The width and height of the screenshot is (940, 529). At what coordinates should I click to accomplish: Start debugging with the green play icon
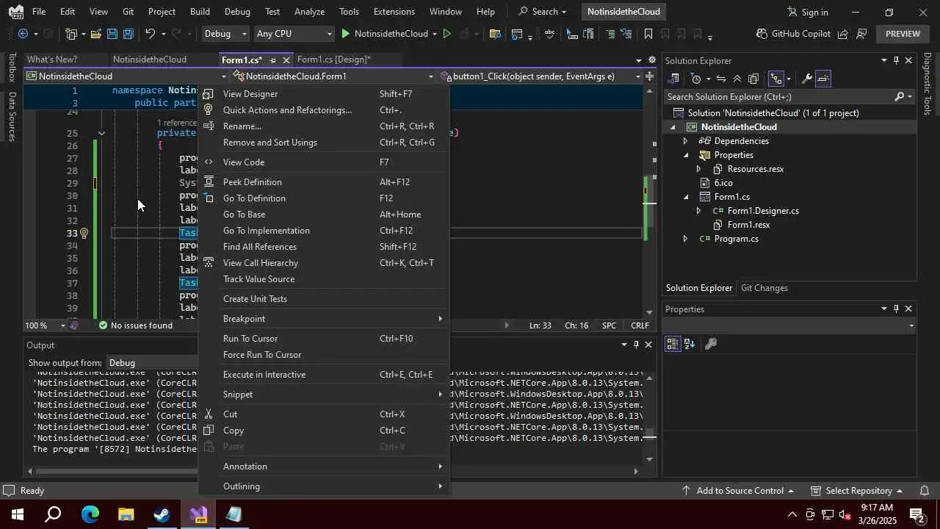[x=346, y=34]
